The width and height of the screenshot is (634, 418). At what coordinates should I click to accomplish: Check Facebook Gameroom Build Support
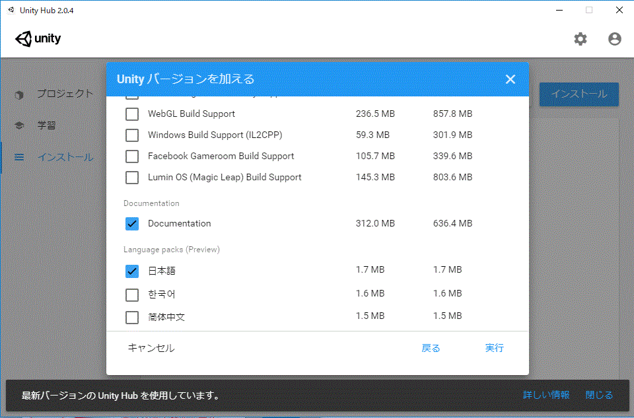point(132,157)
